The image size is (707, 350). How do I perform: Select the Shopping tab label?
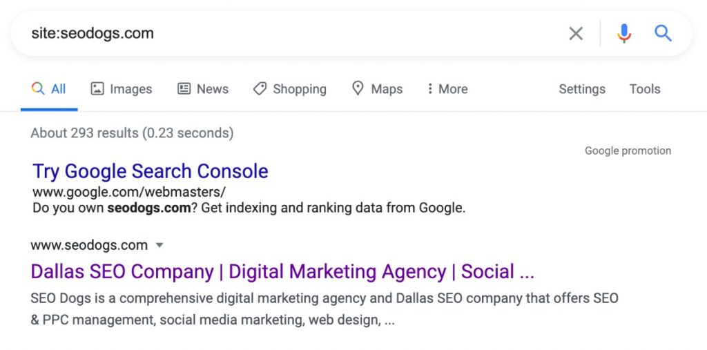point(299,89)
